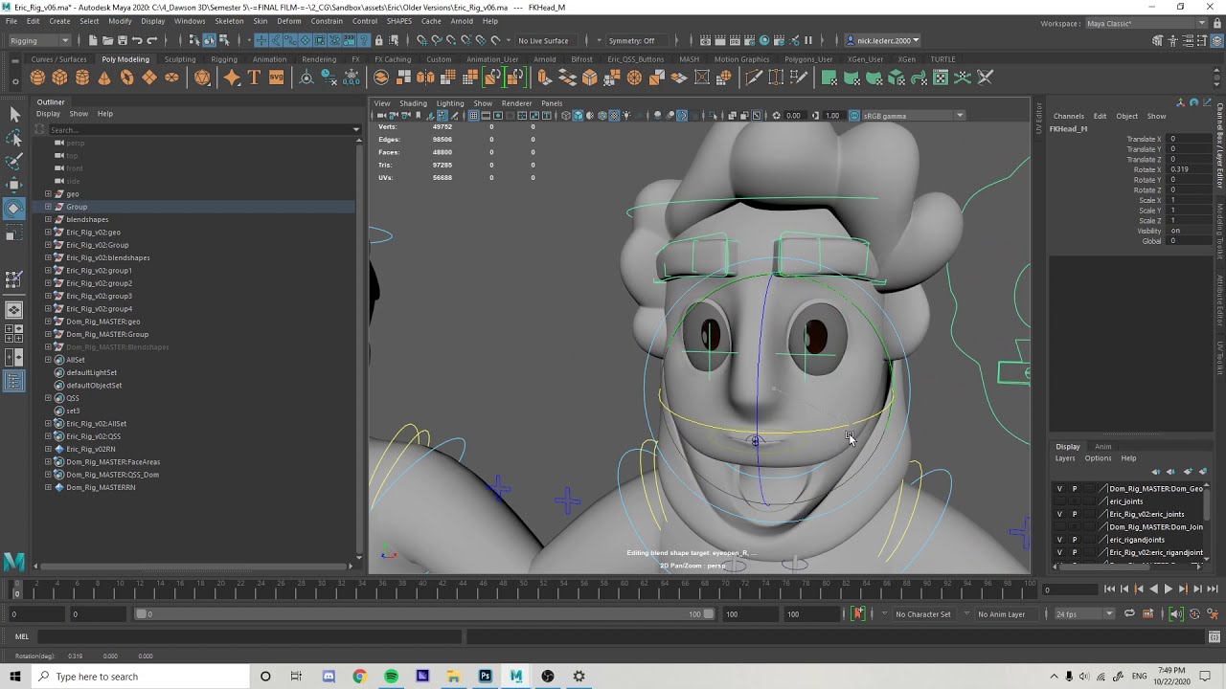The width and height of the screenshot is (1226, 689).
Task: Go to the start of playback range
Action: click(x=1109, y=589)
